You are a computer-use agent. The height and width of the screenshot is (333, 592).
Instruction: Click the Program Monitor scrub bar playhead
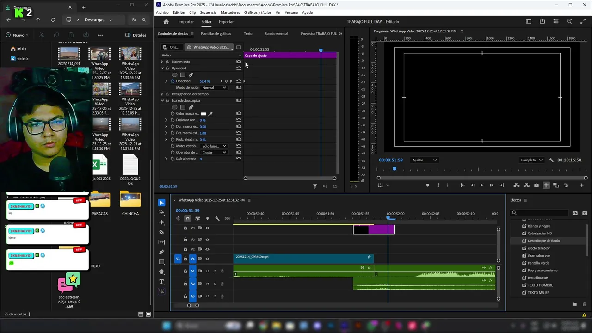pyautogui.click(x=395, y=169)
